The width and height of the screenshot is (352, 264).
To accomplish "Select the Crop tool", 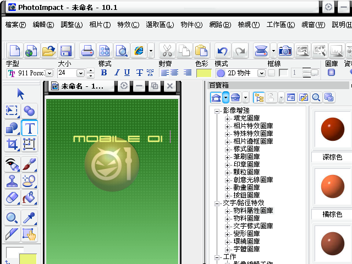I will 12,144.
